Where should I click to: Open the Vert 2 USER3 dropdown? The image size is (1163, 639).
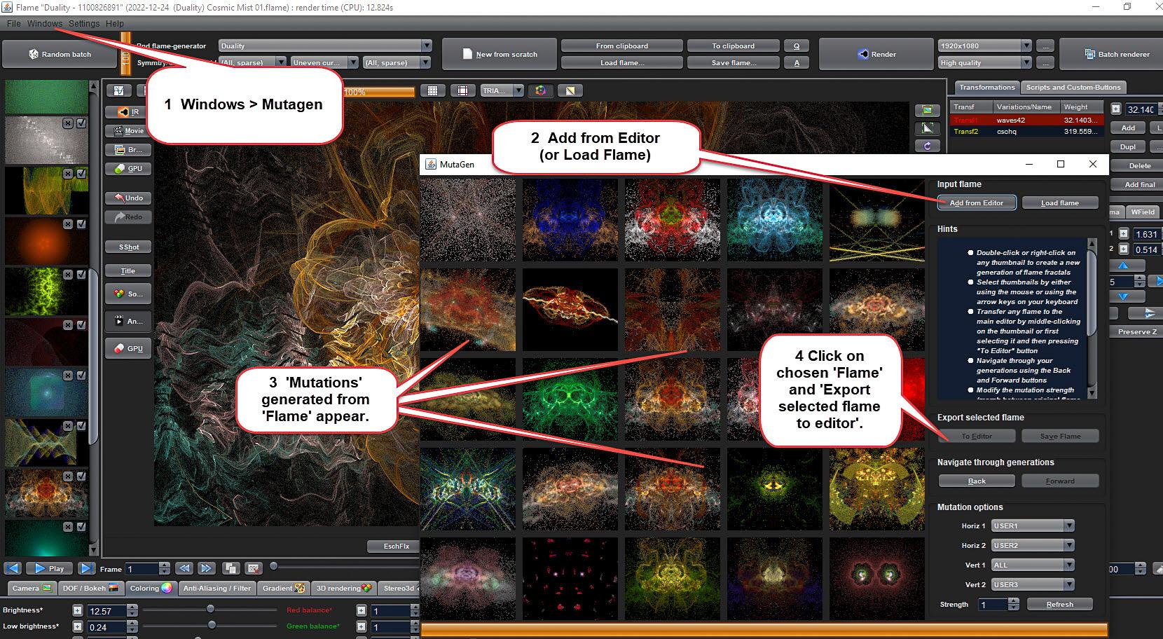click(x=1033, y=584)
